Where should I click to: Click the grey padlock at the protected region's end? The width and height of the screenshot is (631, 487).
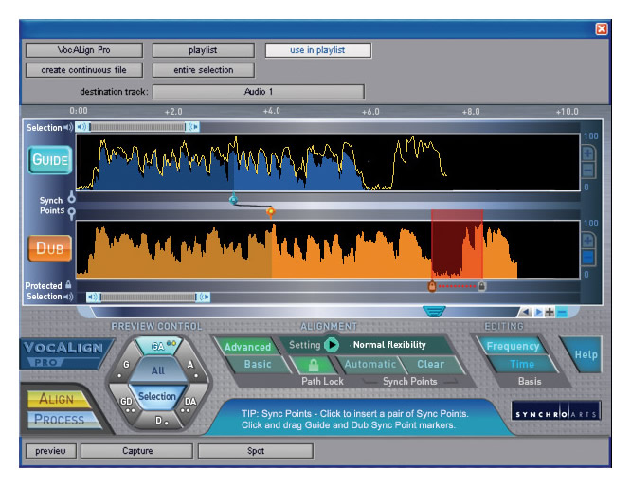click(481, 285)
